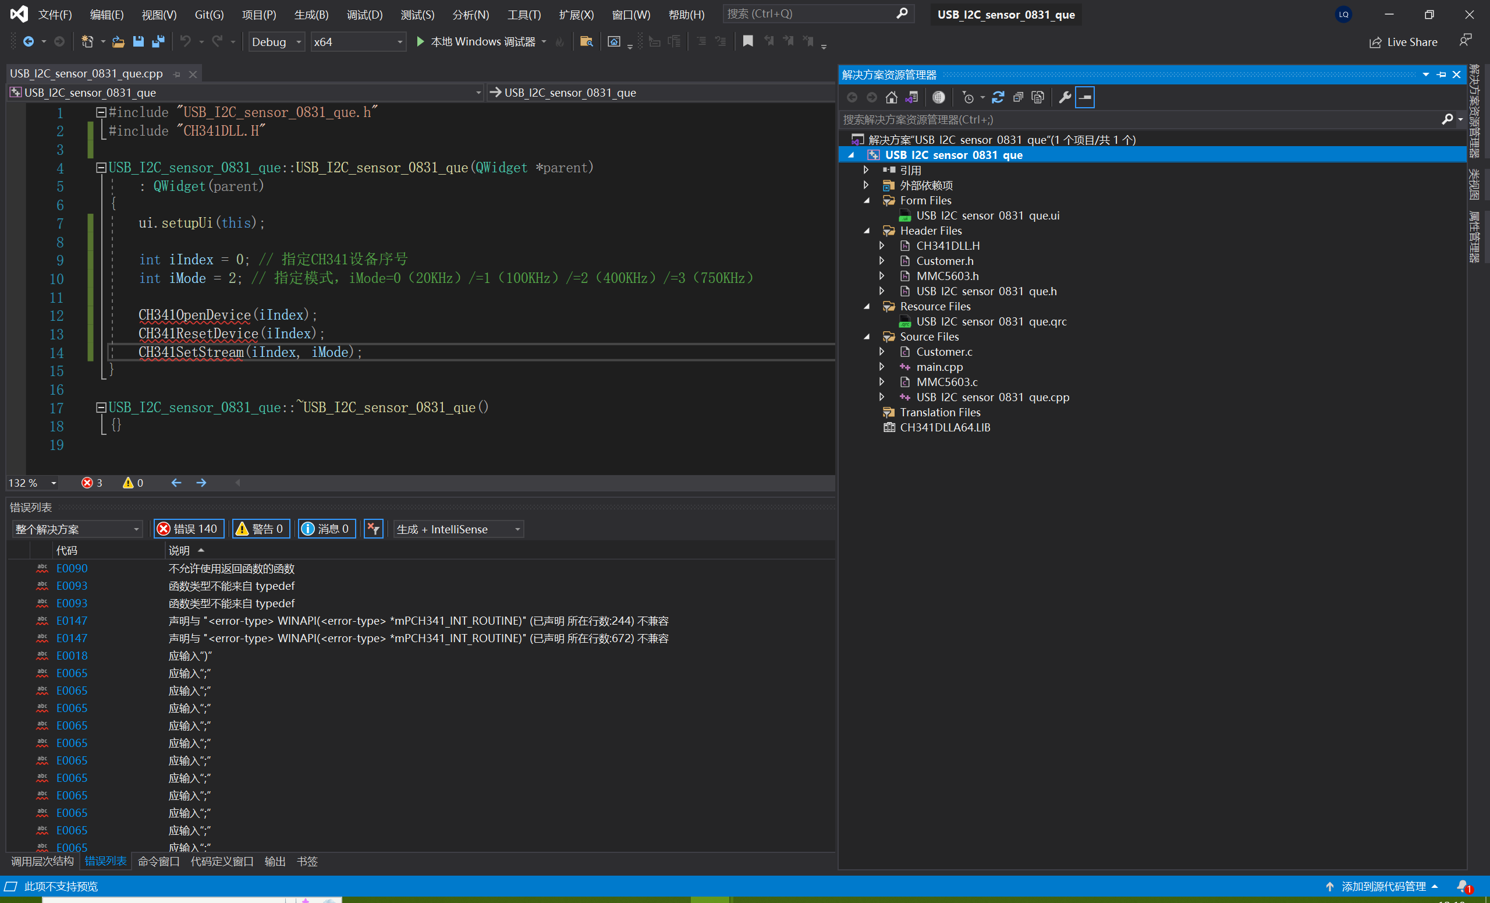1490x903 pixels.
Task: Click the notifications bell in status bar
Action: (1463, 887)
